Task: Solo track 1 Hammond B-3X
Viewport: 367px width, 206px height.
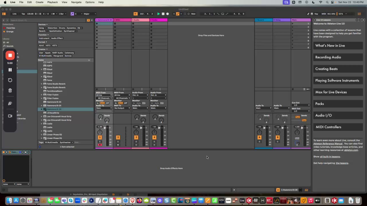Action: 100,142
